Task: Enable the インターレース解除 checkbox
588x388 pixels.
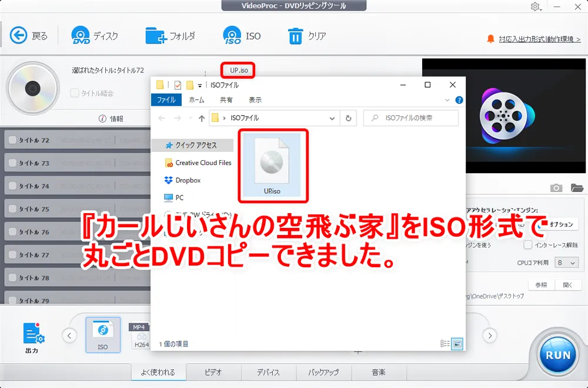Action: click(528, 245)
